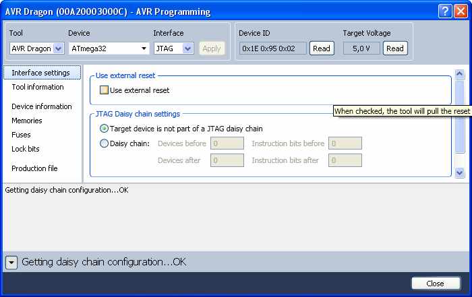The image size is (472, 297).
Task: Open the Fuses page
Action: click(21, 135)
